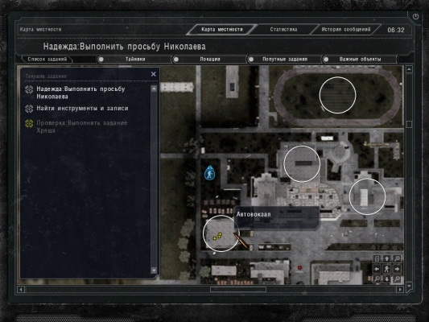Click the horizontal map scrollbar thumb
The width and height of the screenshot is (429, 322).
click(238, 289)
